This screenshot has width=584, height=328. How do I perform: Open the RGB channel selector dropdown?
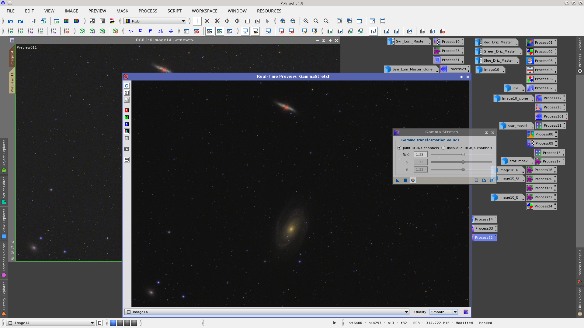183,21
